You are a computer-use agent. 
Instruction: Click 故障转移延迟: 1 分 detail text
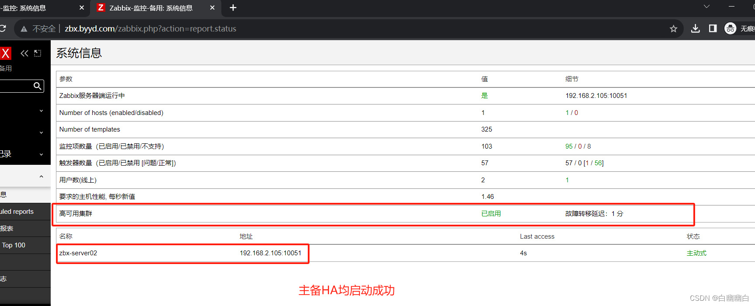[594, 214]
